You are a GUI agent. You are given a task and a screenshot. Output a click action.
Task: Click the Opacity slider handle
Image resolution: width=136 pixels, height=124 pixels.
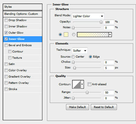[101, 22]
